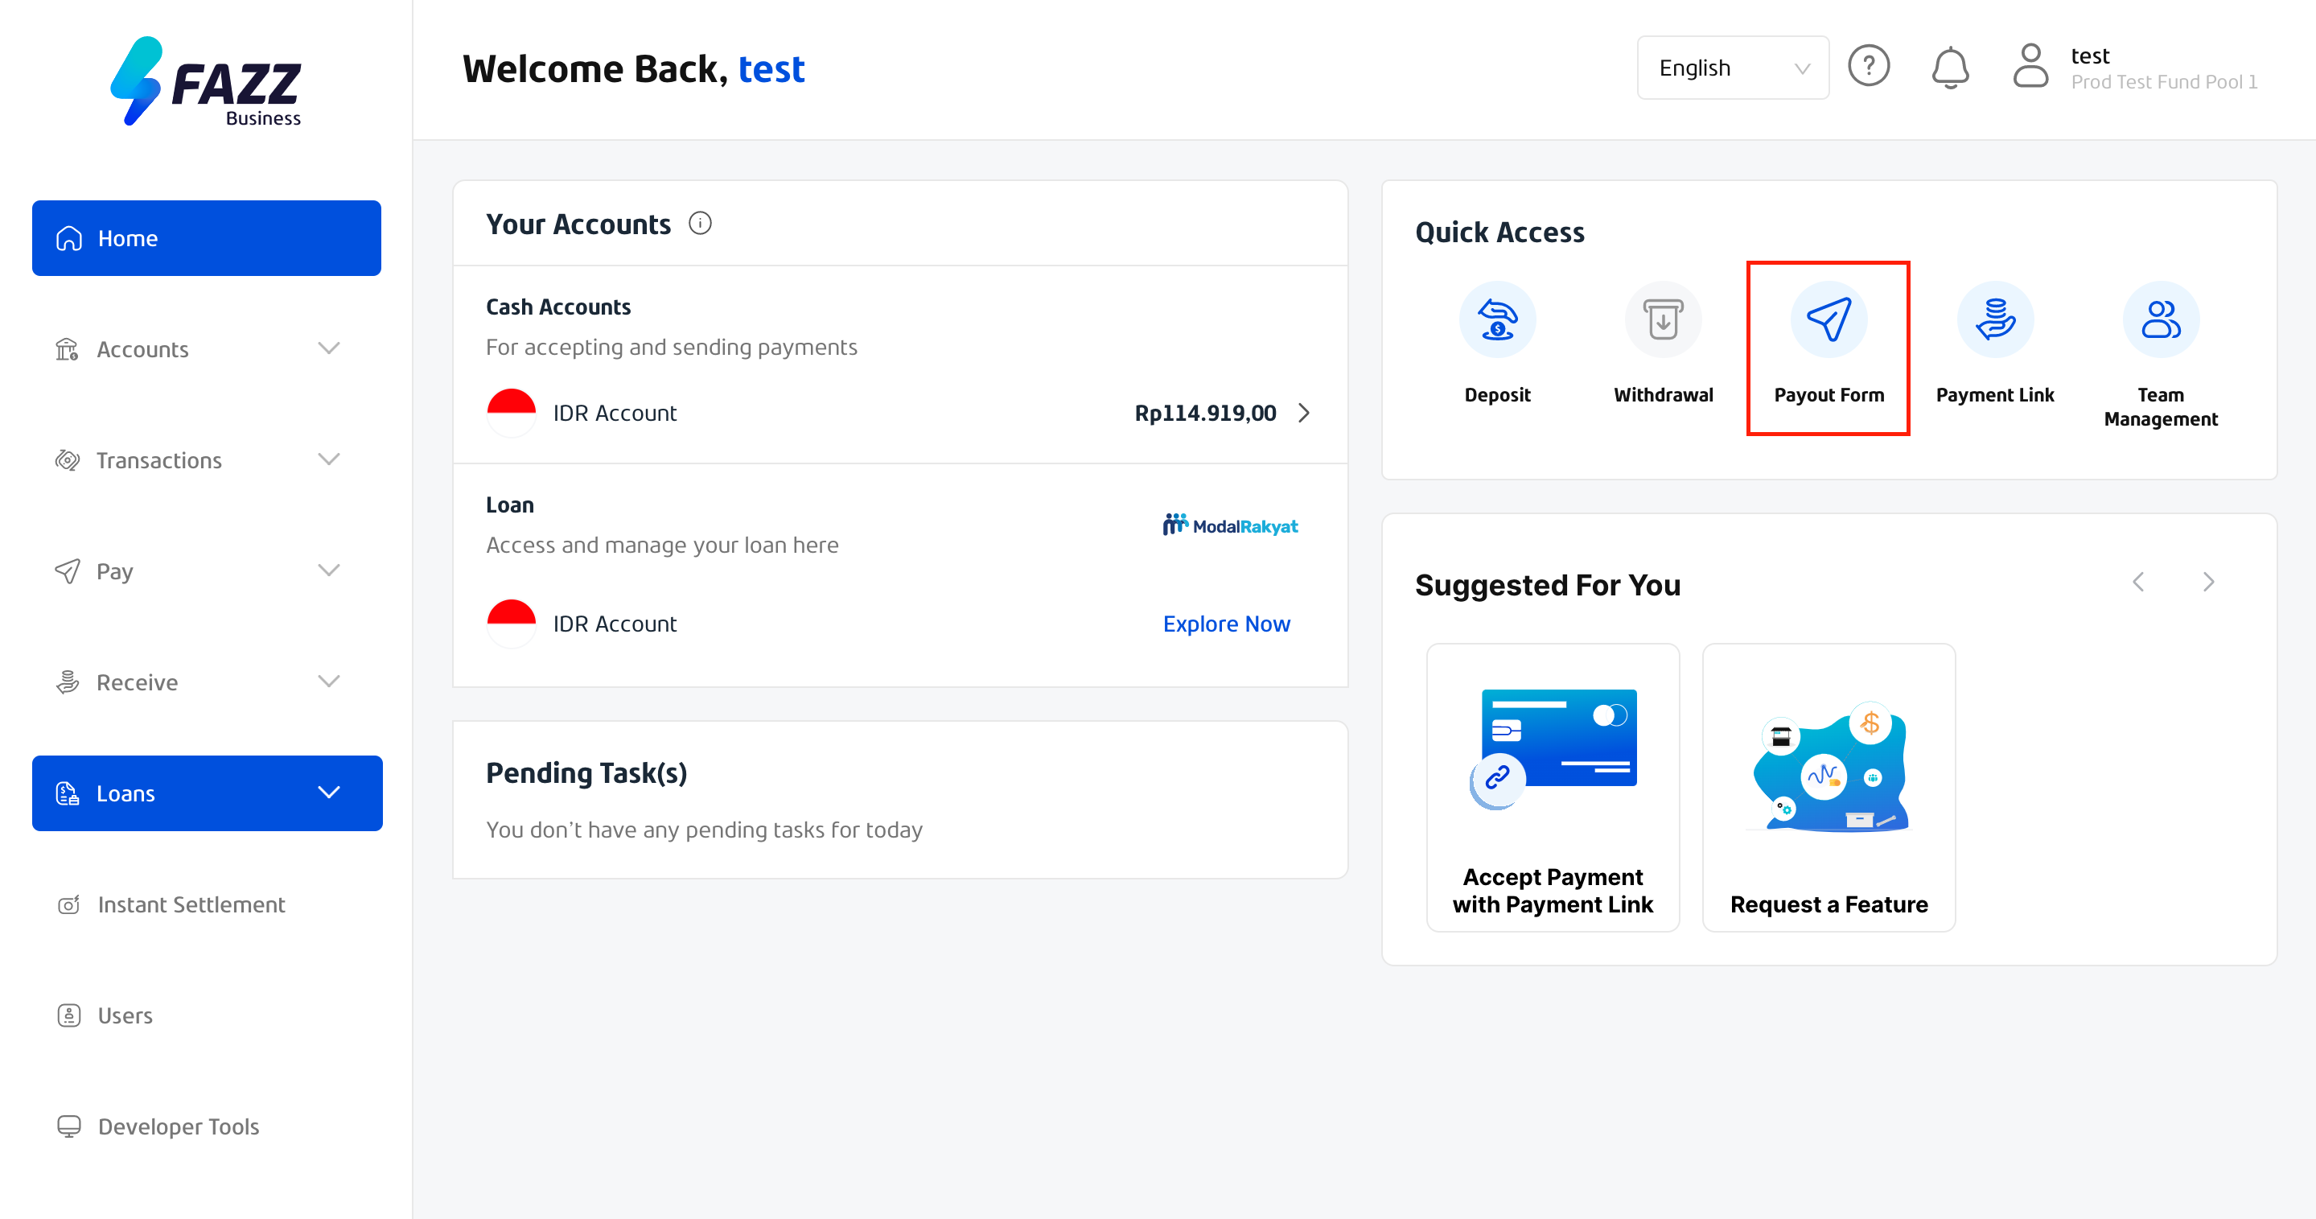
Task: Click the Withdrawal label in Quick Access
Action: pyautogui.click(x=1662, y=394)
